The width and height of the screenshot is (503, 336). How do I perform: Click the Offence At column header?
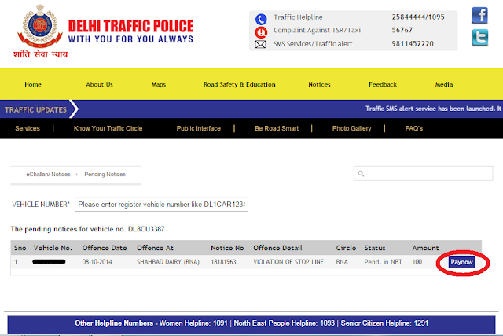(155, 248)
